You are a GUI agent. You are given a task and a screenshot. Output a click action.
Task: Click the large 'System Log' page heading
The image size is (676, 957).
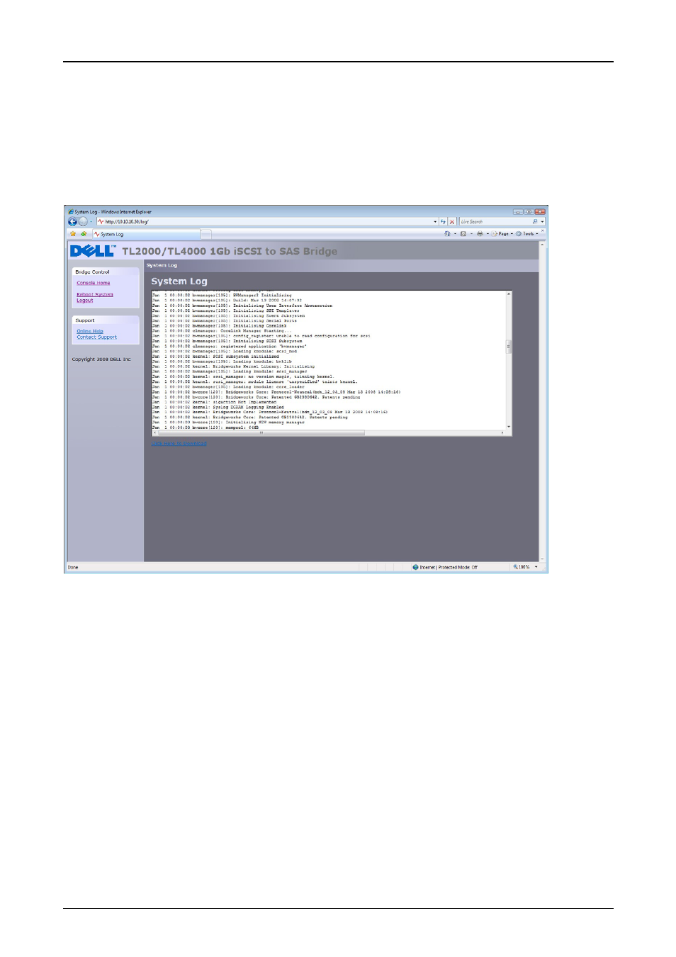(x=179, y=281)
